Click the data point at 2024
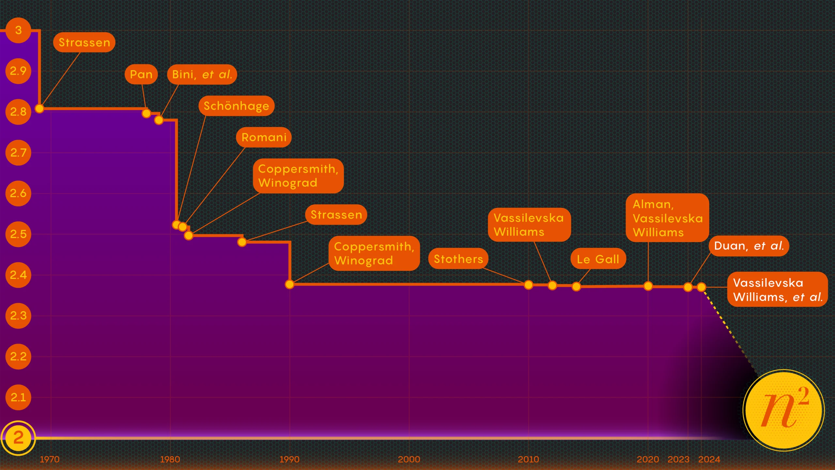This screenshot has width=835, height=470. (x=701, y=287)
